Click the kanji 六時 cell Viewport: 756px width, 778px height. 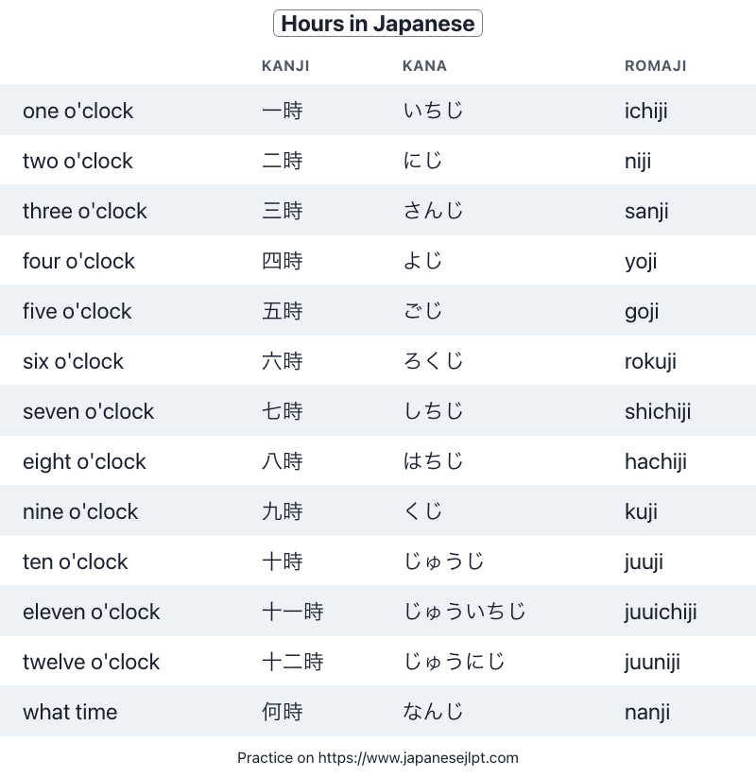pyautogui.click(x=282, y=361)
